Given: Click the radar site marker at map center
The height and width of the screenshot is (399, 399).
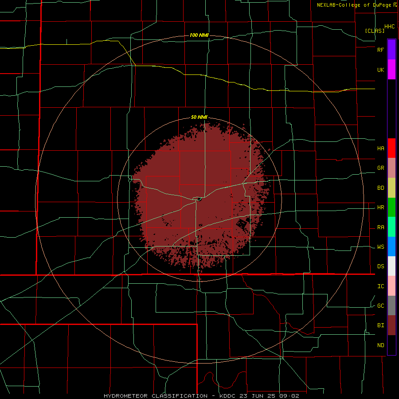Looking at the screenshot, I should pyautogui.click(x=199, y=199).
